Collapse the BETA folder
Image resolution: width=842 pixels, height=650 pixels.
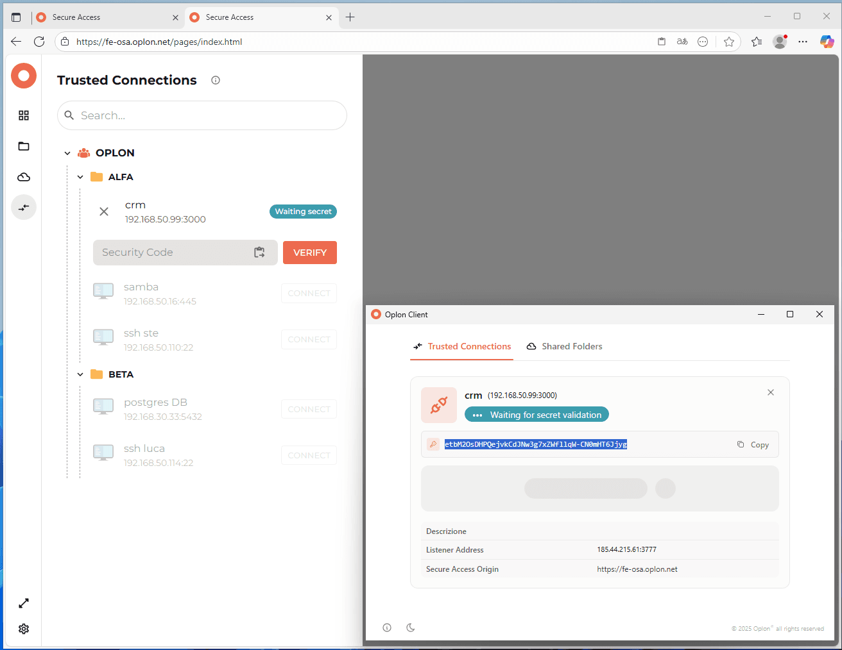[80, 374]
